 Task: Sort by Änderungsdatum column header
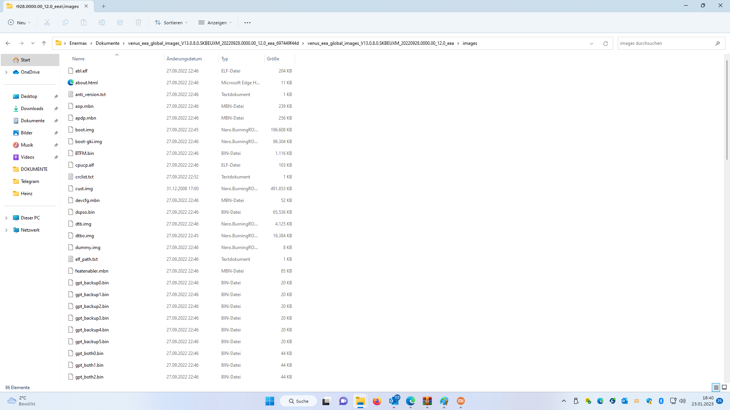[x=184, y=59]
